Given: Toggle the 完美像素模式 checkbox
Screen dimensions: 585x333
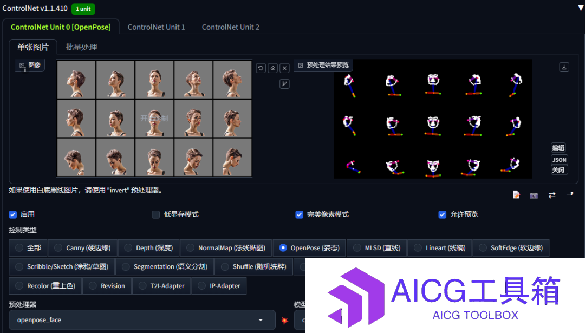Looking at the screenshot, I should [299, 214].
